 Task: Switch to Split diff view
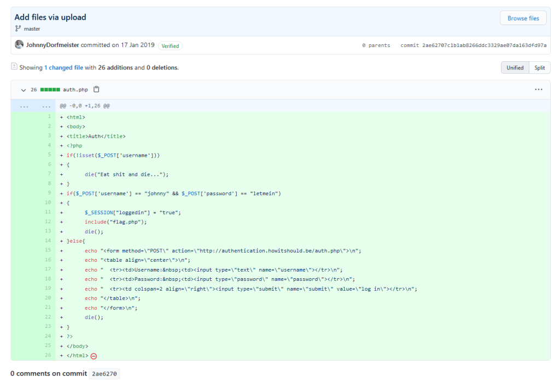click(539, 68)
